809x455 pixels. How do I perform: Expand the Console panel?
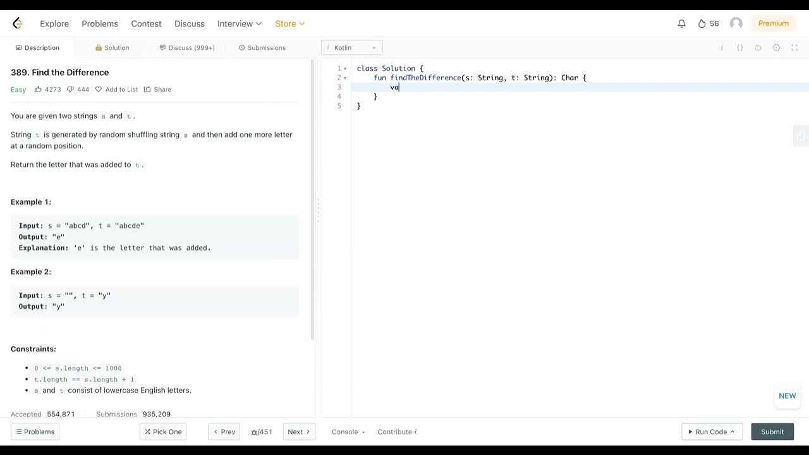[x=348, y=432]
